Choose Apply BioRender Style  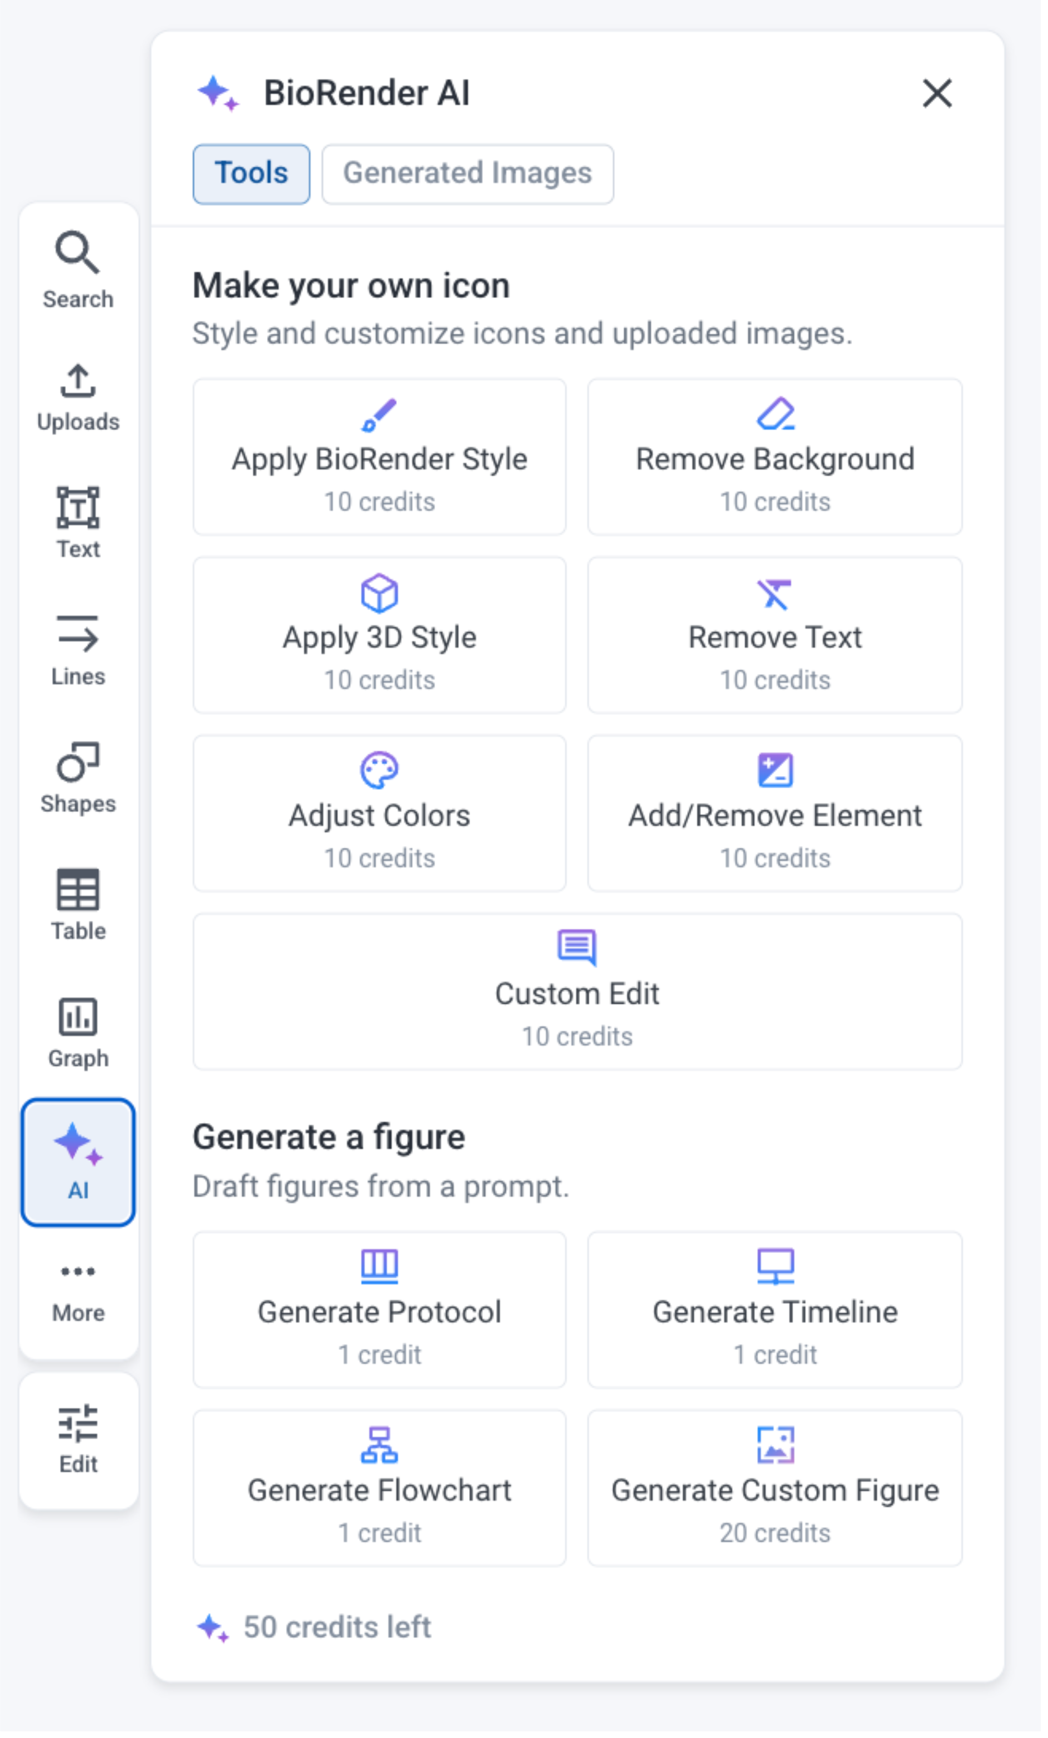click(380, 456)
